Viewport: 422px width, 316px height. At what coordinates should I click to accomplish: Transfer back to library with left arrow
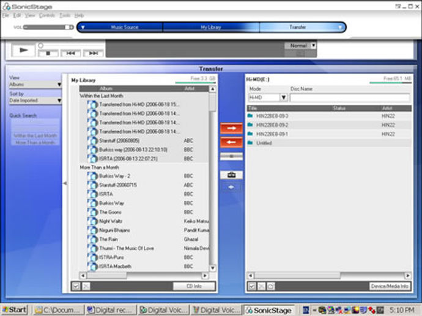tap(231, 142)
